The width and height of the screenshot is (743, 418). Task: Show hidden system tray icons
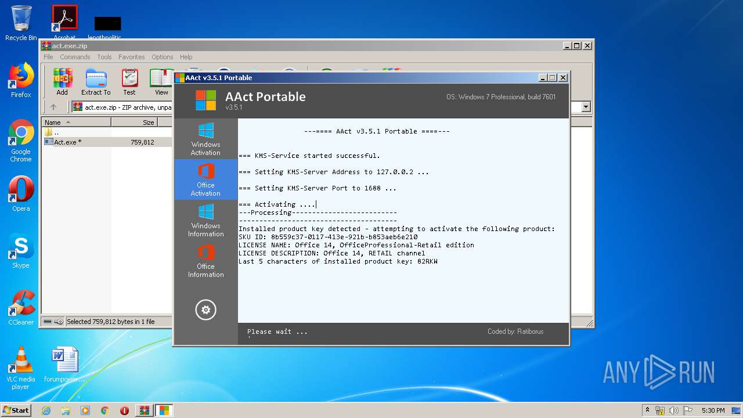coord(647,410)
